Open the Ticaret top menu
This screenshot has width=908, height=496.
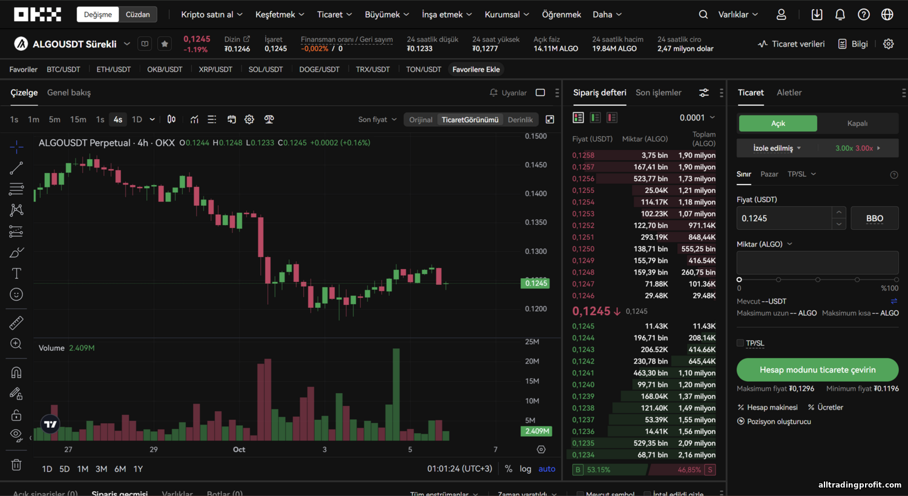coord(335,15)
